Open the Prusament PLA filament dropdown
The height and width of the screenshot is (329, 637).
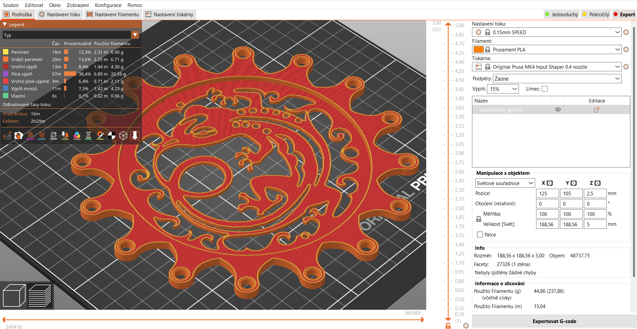coord(547,49)
